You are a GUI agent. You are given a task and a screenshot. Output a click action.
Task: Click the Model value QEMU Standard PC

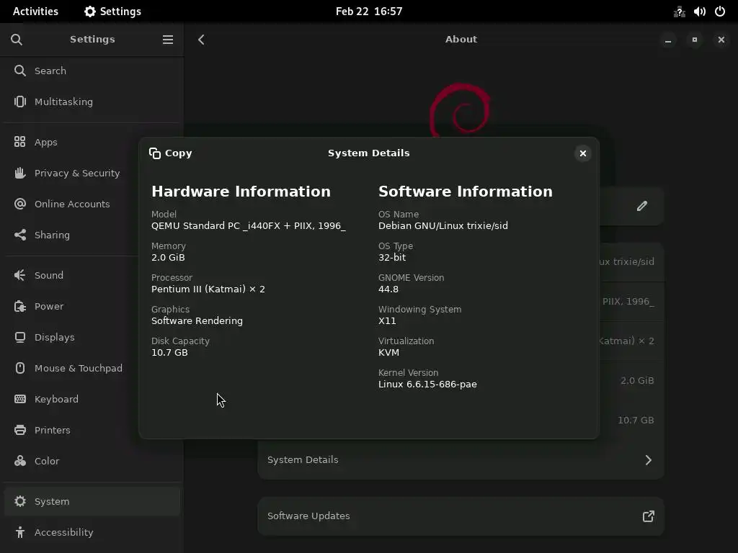click(x=249, y=226)
